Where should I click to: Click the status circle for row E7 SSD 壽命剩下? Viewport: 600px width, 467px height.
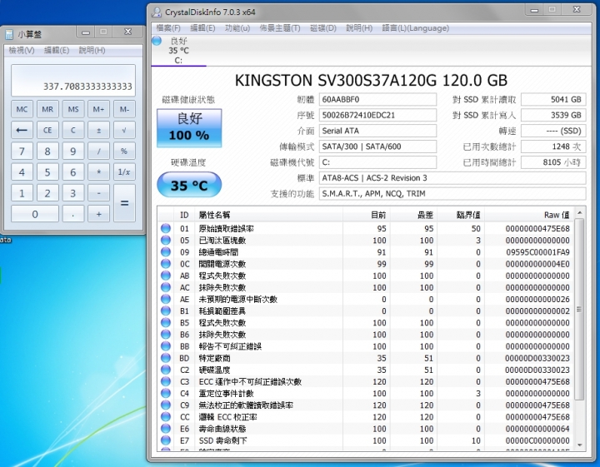pos(166,440)
